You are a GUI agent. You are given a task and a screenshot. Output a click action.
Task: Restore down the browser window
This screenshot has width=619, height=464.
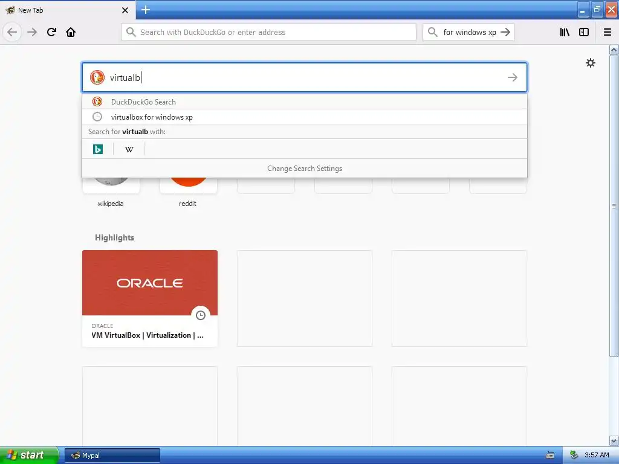click(x=597, y=10)
